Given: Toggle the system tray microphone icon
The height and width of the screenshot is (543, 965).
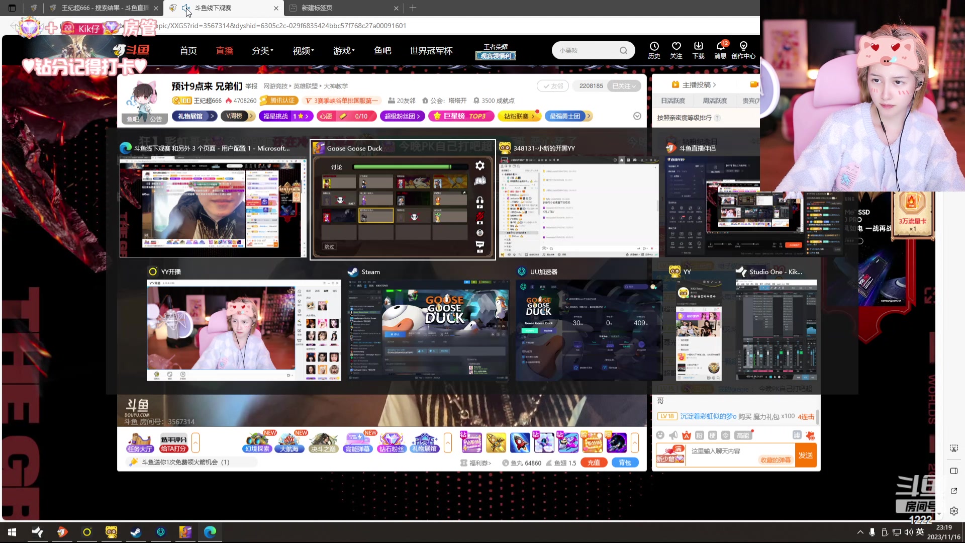Looking at the screenshot, I should (x=873, y=532).
